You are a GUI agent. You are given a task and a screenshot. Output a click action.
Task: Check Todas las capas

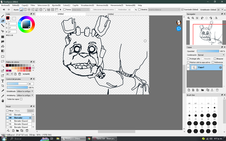[21, 99]
